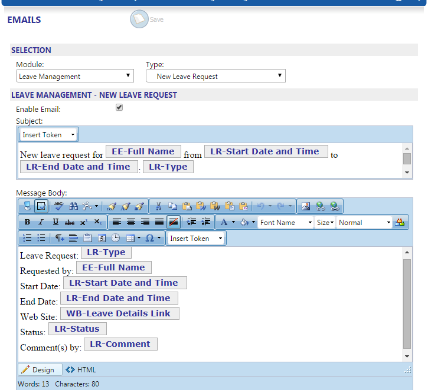
Task: Expand the Type dropdown showing New Leave Request
Action: [x=215, y=76]
